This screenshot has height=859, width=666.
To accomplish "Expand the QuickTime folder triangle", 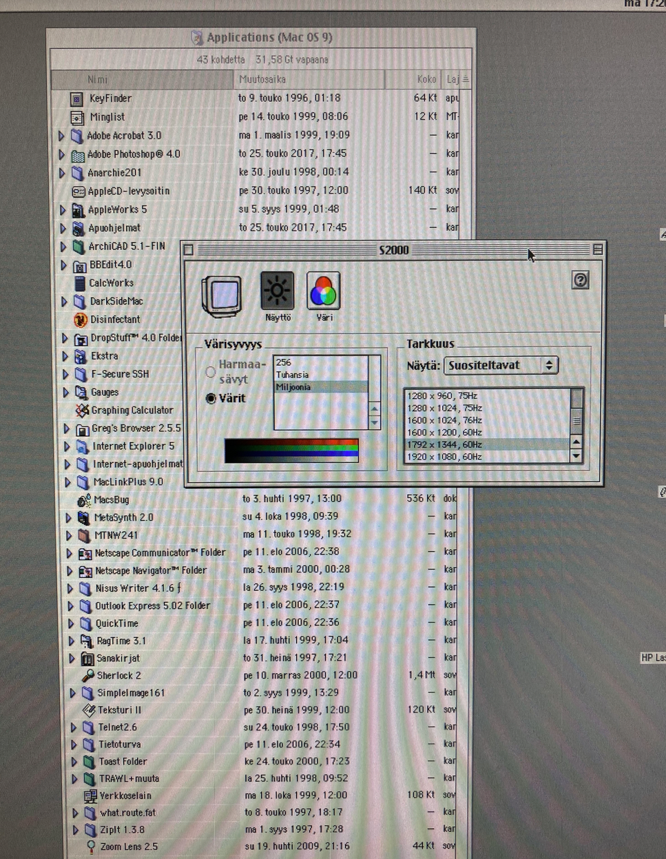I will pyautogui.click(x=70, y=624).
